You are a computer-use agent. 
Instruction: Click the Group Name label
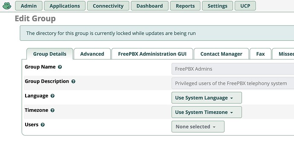(40, 67)
